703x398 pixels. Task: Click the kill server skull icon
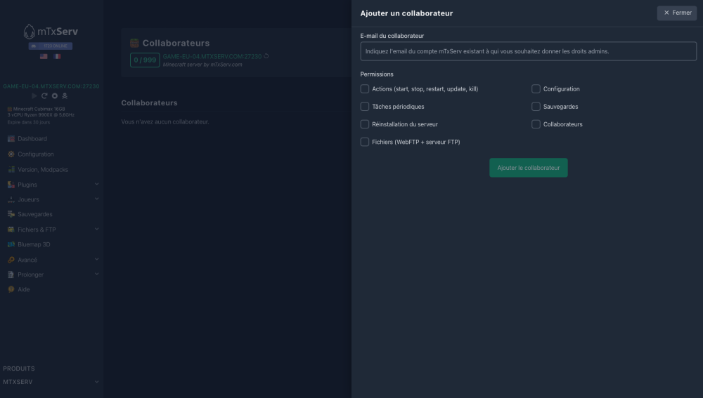pyautogui.click(x=65, y=95)
